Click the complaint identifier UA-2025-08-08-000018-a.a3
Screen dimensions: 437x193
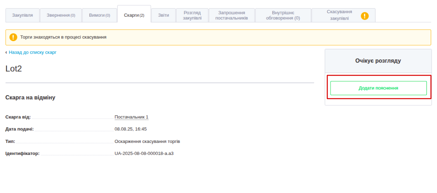[144, 153]
